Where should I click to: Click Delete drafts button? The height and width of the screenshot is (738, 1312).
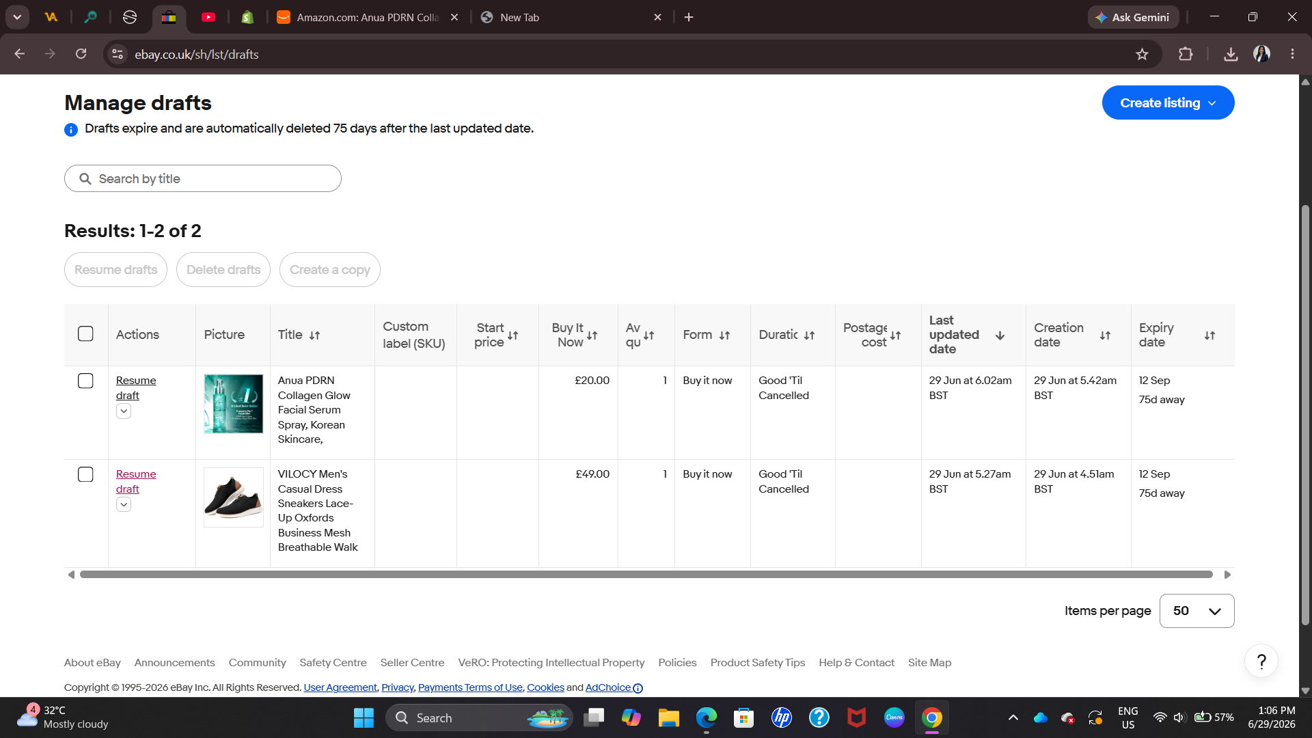click(223, 270)
